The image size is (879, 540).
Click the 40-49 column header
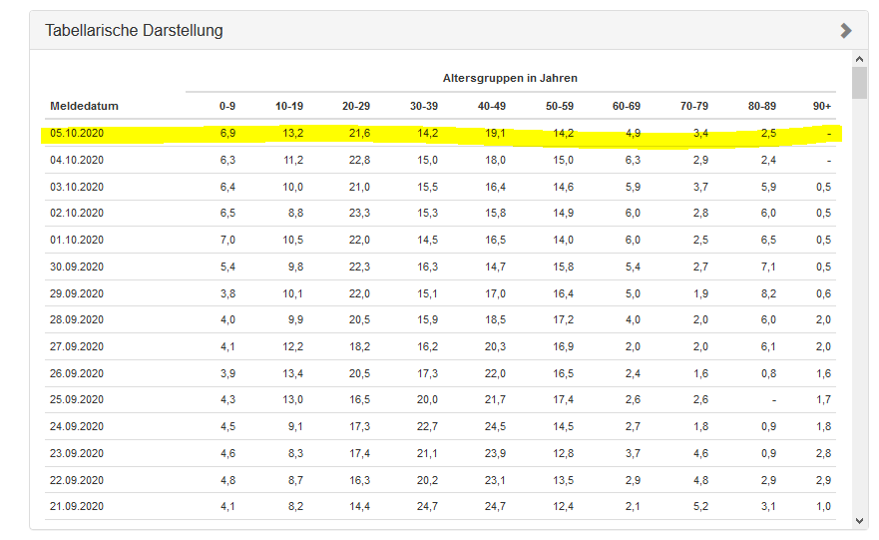[x=492, y=106]
